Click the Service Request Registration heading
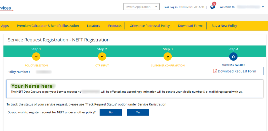This screenshot has height=131, width=268. click(x=59, y=40)
